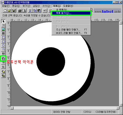Click the cut scissors icon
Screen dimensions: 123x115
coord(30,10)
